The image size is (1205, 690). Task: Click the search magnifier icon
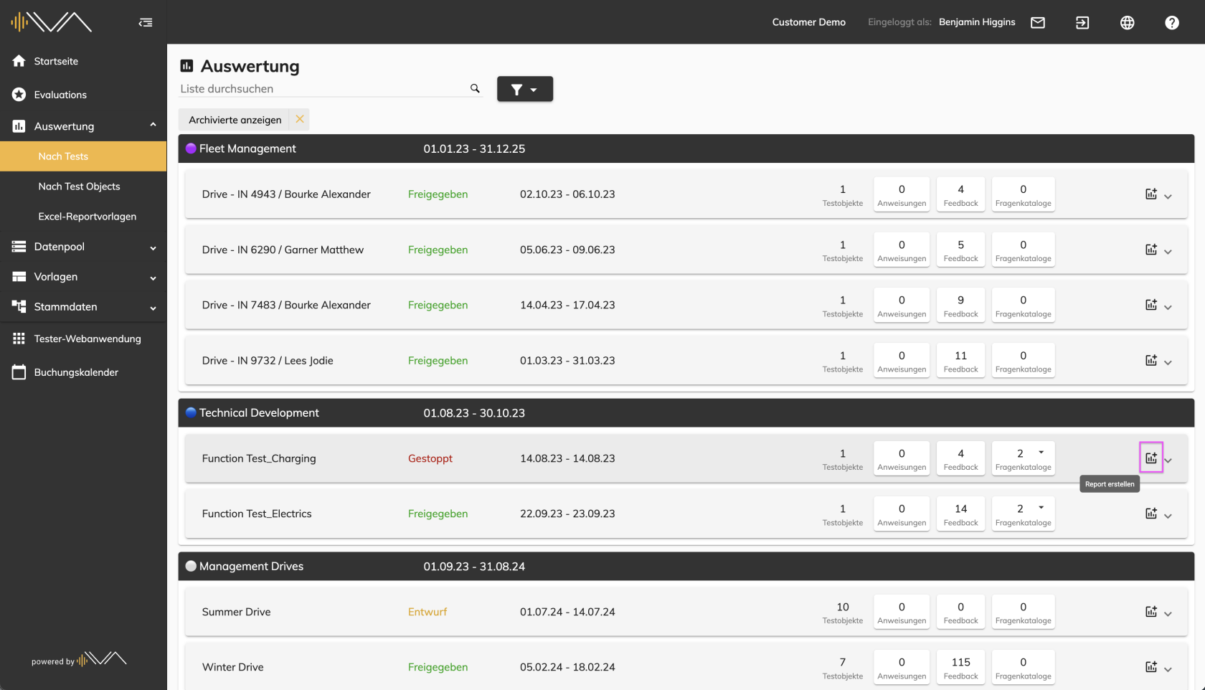pos(475,88)
